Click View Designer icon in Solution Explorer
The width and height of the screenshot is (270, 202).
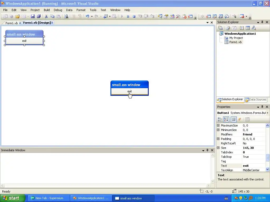248,28
